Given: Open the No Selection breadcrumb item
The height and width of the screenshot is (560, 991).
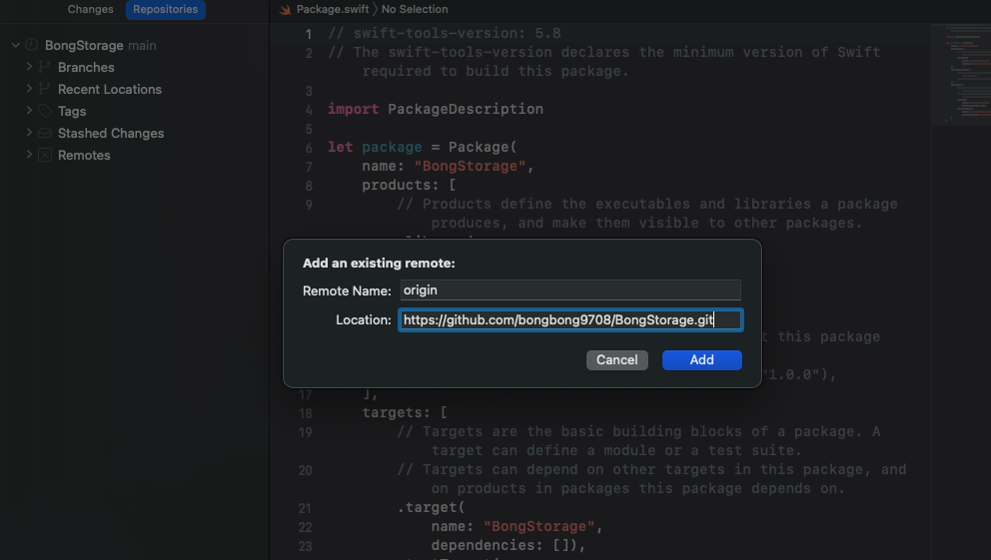Looking at the screenshot, I should [415, 9].
